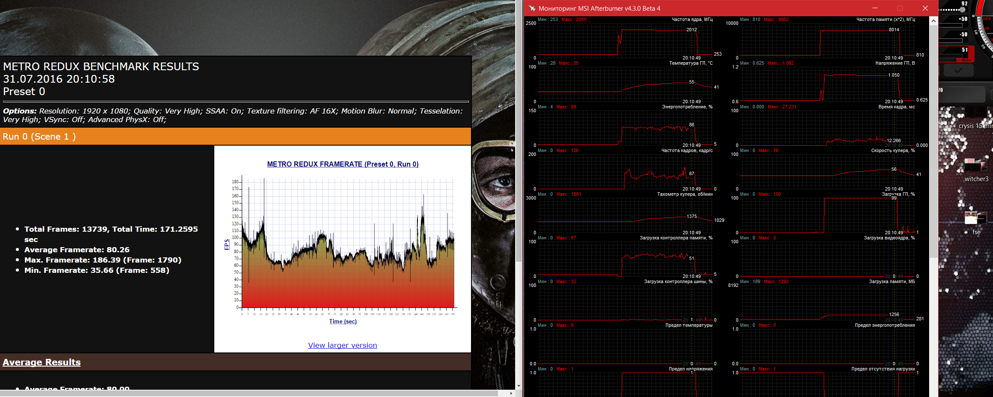Click the "Макс : 126" framerate maximum
This screenshot has height=397, width=993.
tap(567, 150)
